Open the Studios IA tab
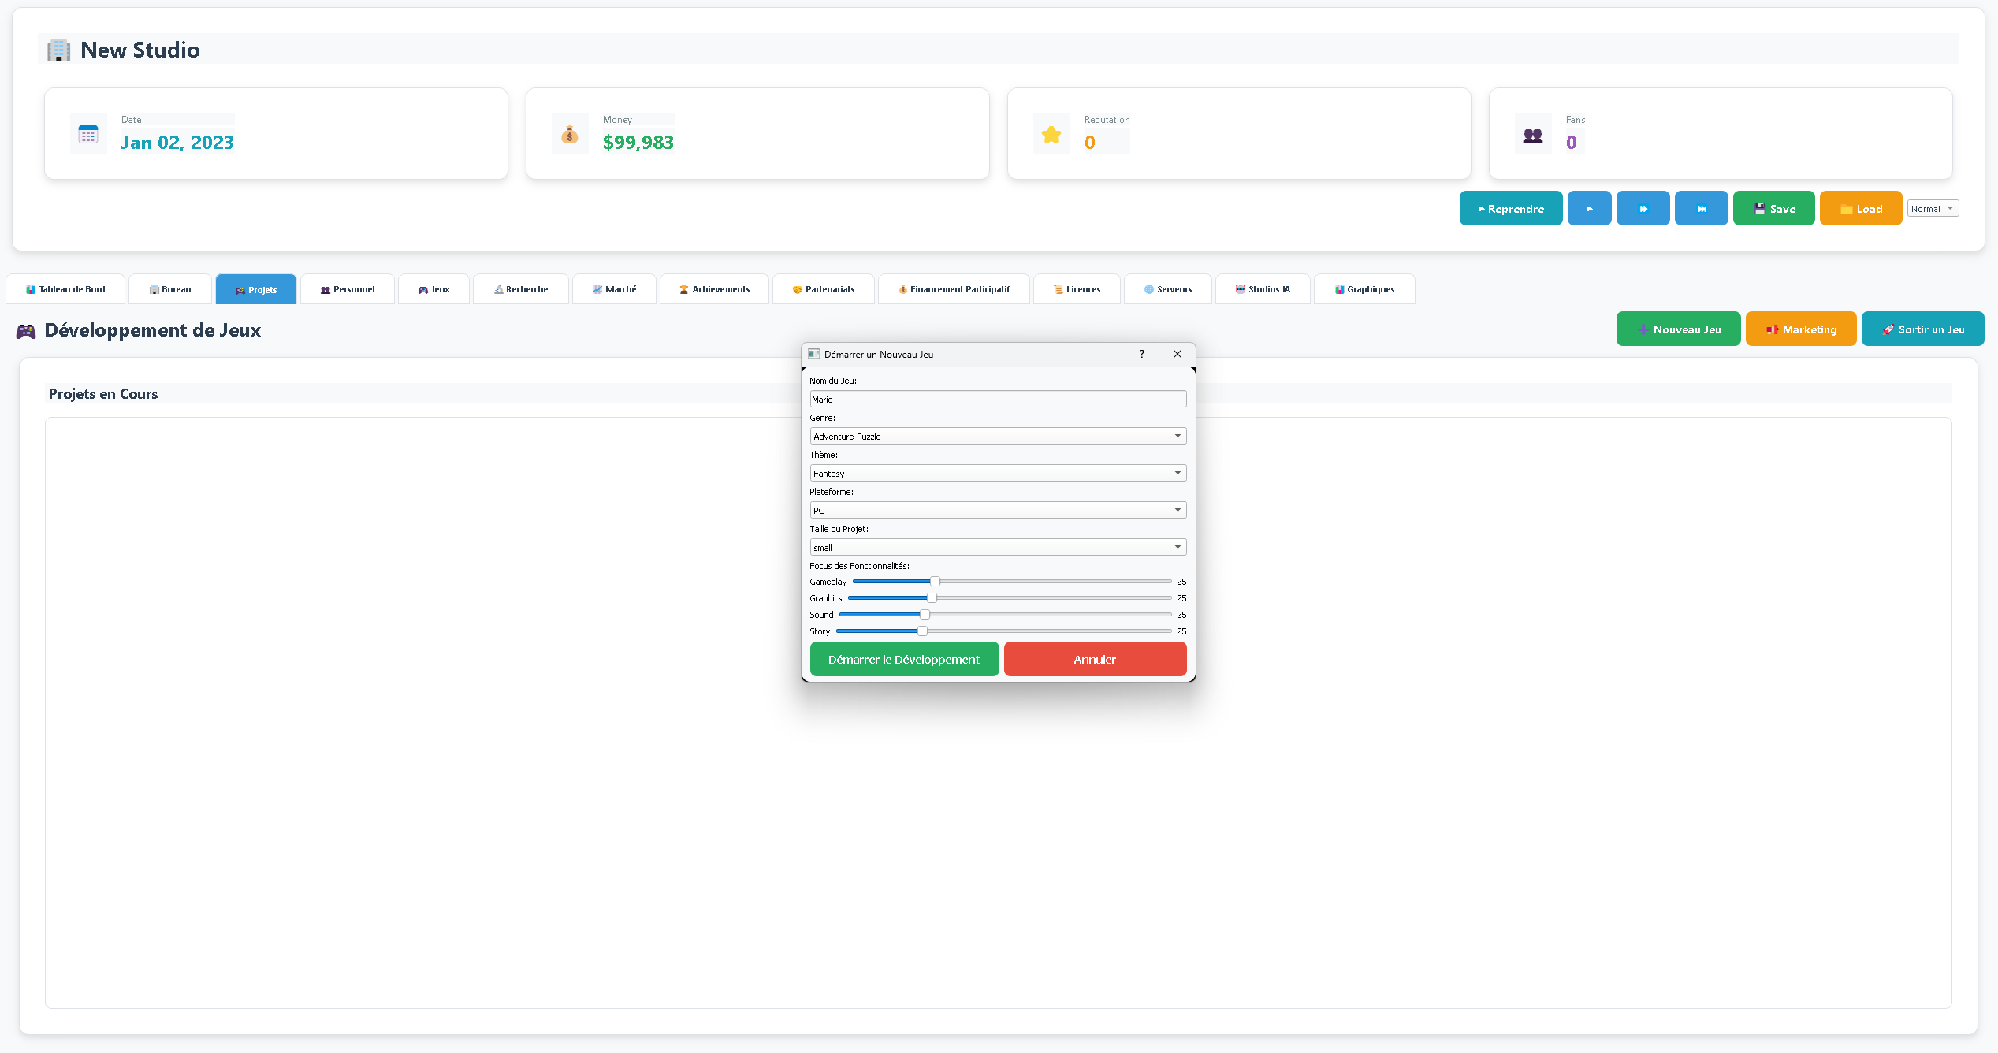 (x=1262, y=289)
